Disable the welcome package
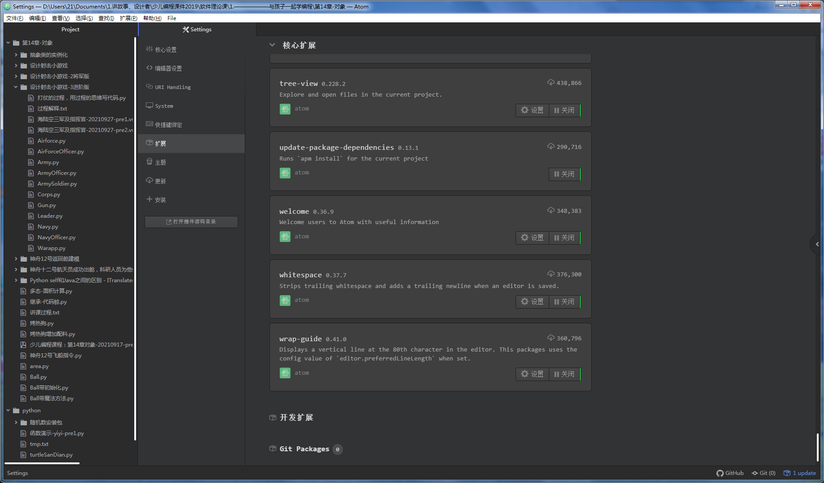This screenshot has height=483, width=824. 565,238
